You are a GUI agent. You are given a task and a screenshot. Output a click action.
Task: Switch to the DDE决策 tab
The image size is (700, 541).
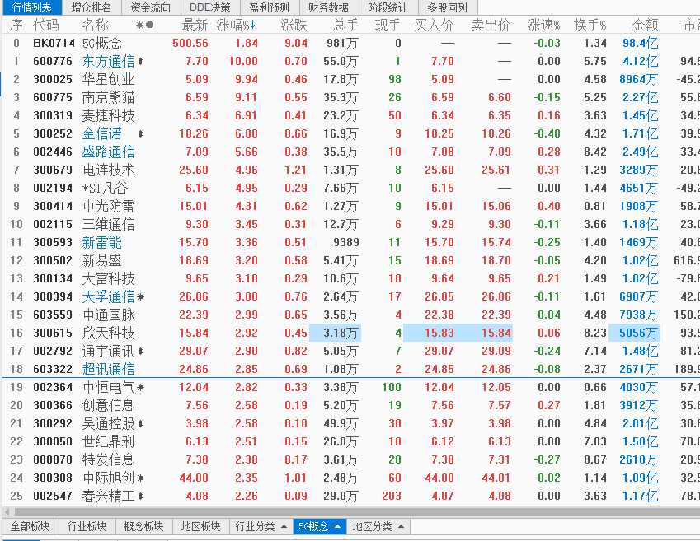point(209,7)
